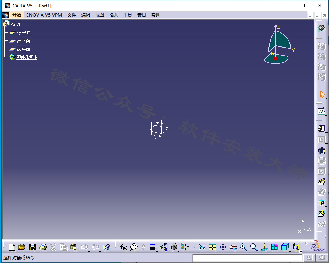Expand the lock icon flyout arrow

pos(179,251)
